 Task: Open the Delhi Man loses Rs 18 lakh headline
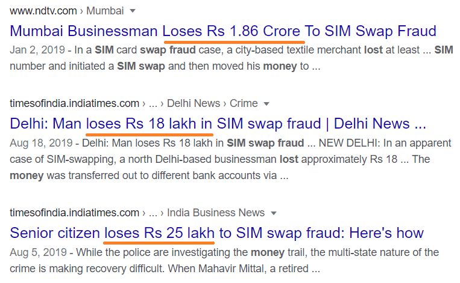tap(218, 124)
